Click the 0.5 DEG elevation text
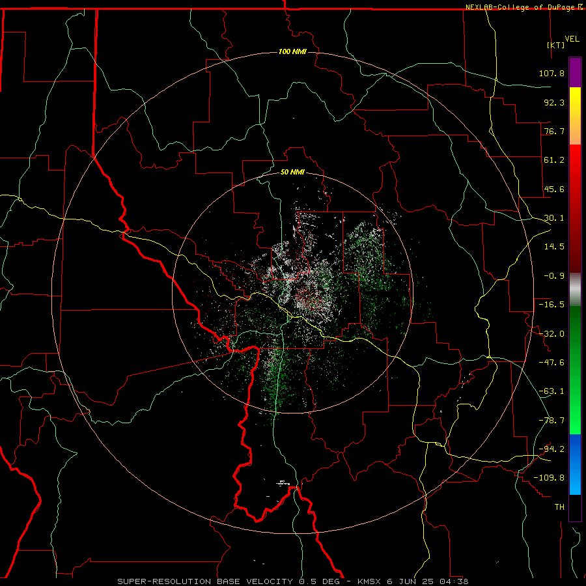586x586 pixels. (319, 581)
